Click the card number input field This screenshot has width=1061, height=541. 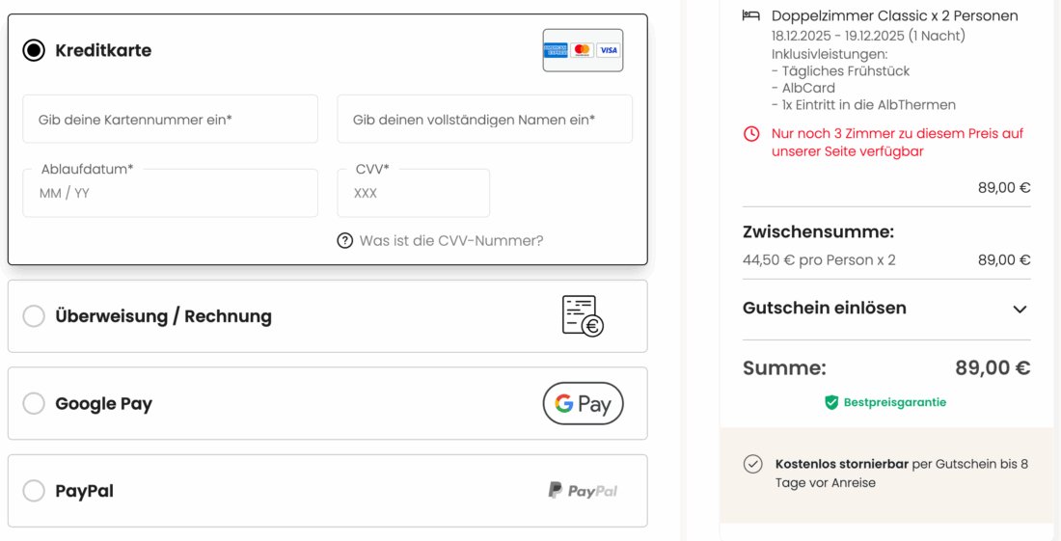pos(171,120)
